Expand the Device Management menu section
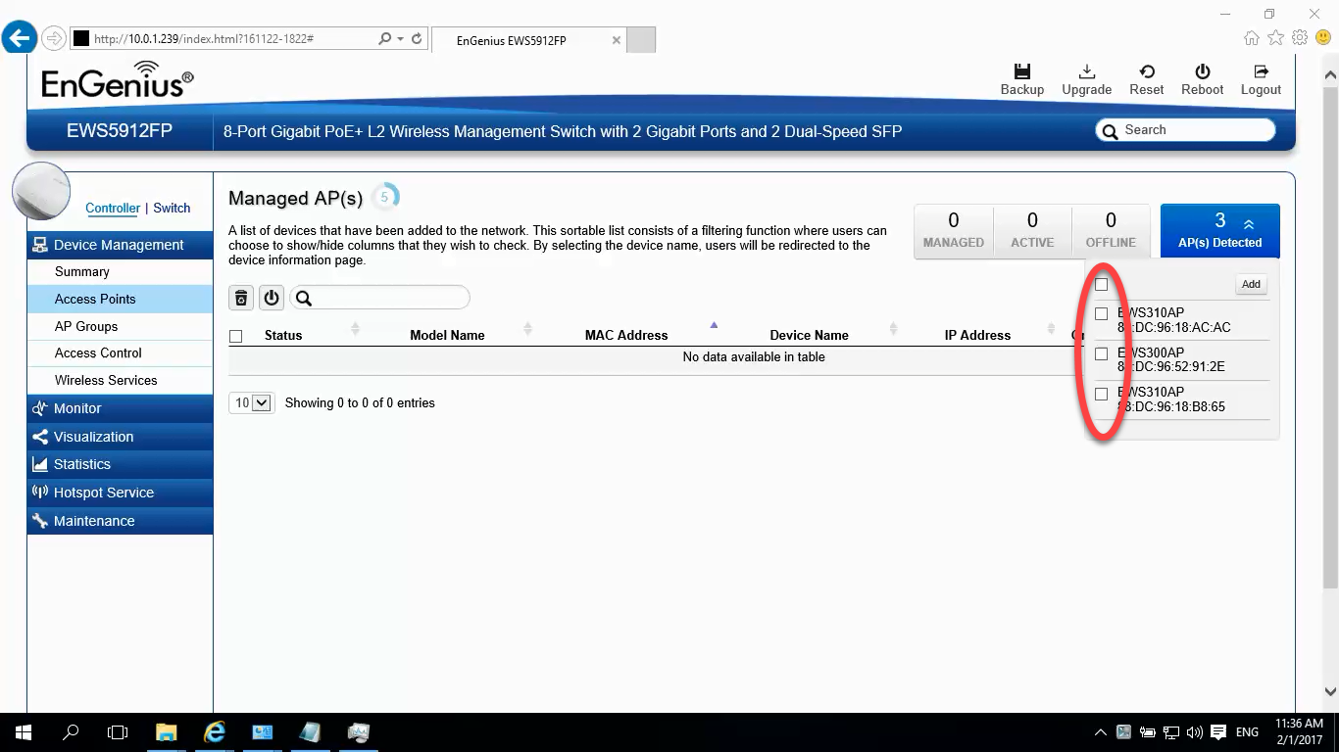This screenshot has height=752, width=1339. click(x=120, y=245)
